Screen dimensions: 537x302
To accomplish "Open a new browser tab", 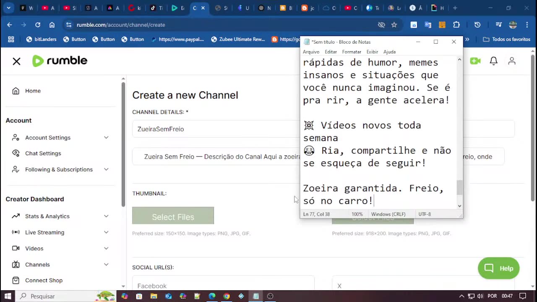I will pyautogui.click(x=455, y=8).
